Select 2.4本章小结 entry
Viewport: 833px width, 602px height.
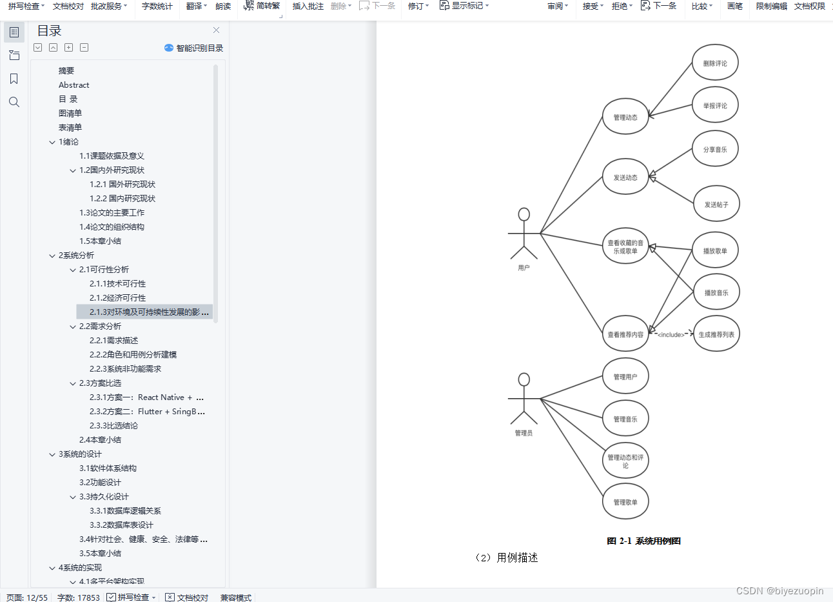pos(100,440)
